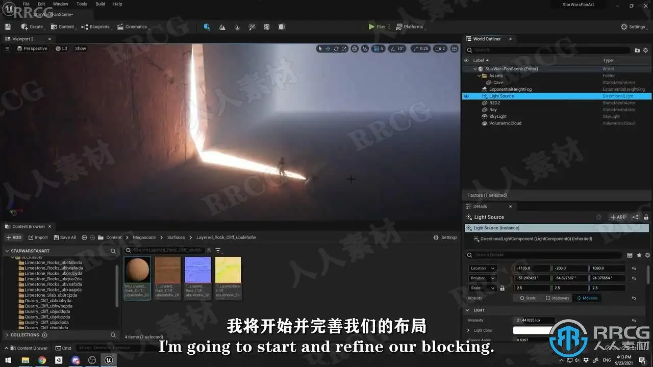Click the add folder icon in World Outliner
Viewport: 653px width, 367px height.
coord(637,50)
